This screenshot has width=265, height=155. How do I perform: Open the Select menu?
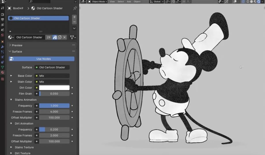(x=121, y=1)
